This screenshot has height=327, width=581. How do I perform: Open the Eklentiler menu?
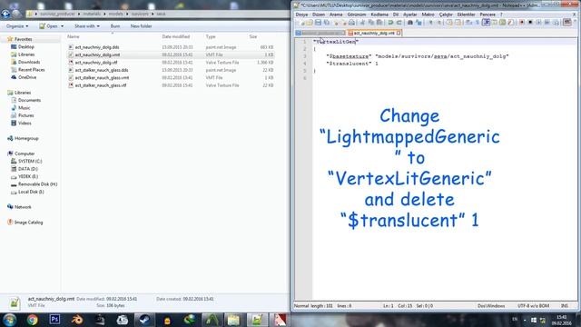pos(466,15)
